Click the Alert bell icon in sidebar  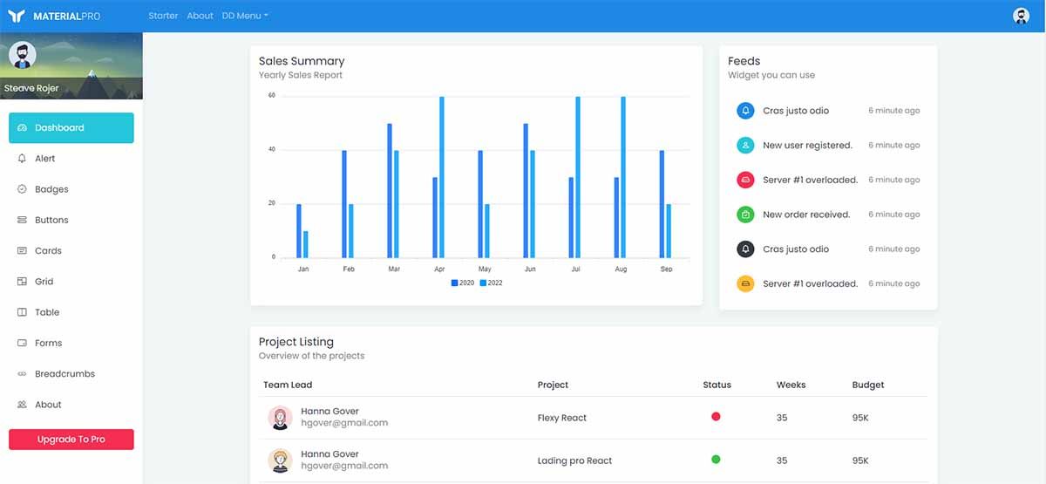22,159
